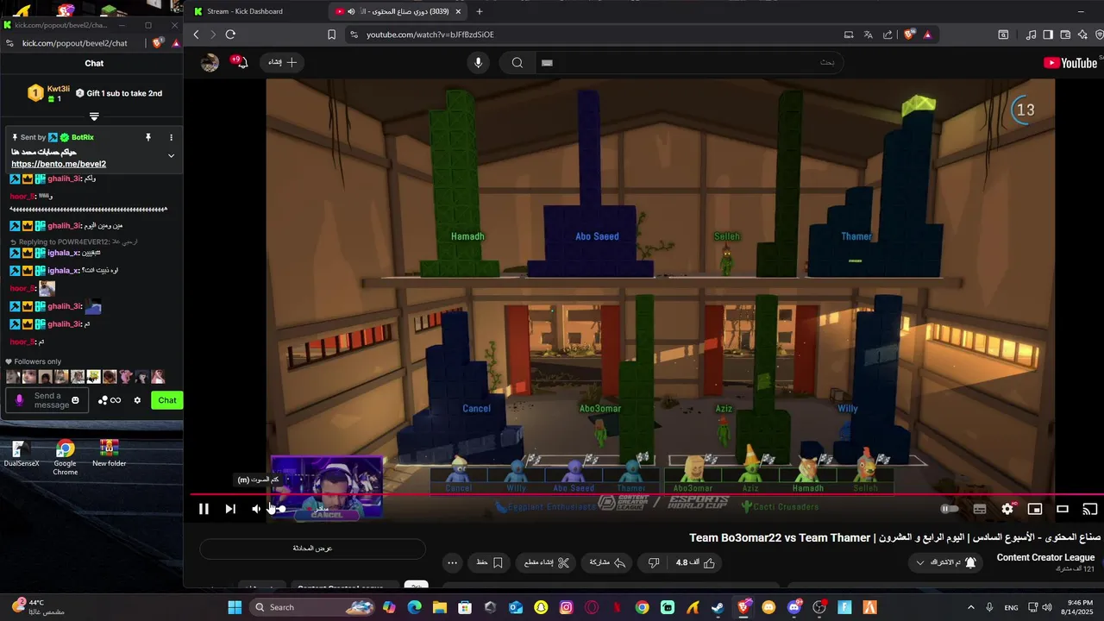The width and height of the screenshot is (1104, 621).
Task: Open the Brave Wallet icon
Action: tap(1065, 34)
